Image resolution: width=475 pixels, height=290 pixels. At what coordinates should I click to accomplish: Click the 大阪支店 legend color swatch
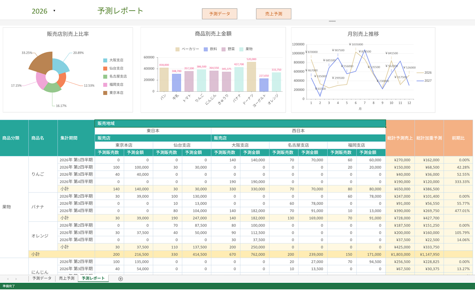point(105,60)
